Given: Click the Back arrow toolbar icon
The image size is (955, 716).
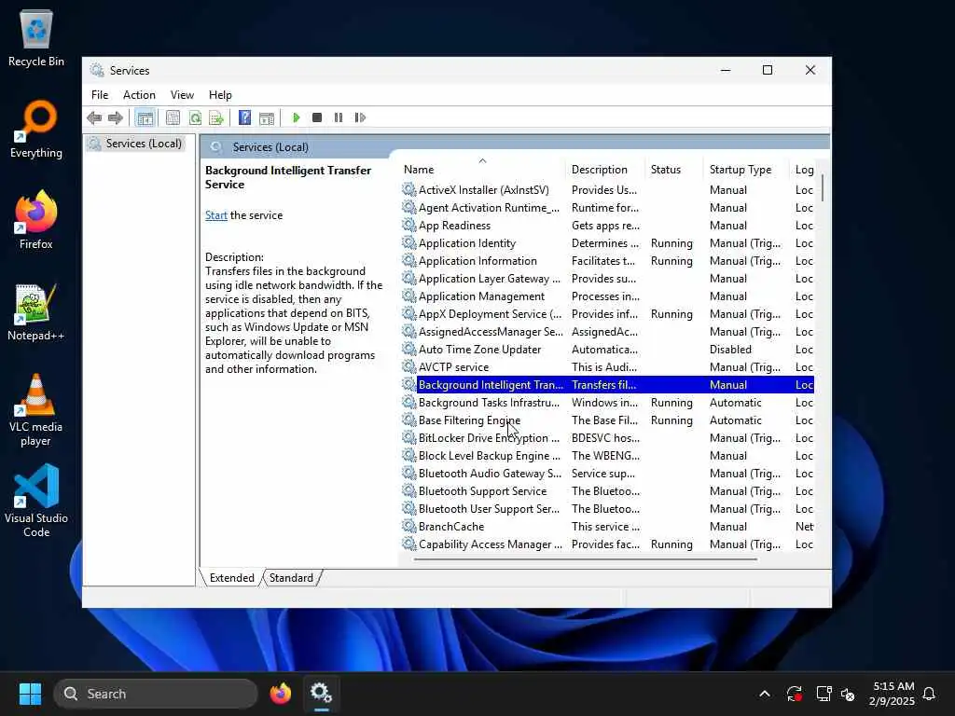Looking at the screenshot, I should click(x=94, y=117).
